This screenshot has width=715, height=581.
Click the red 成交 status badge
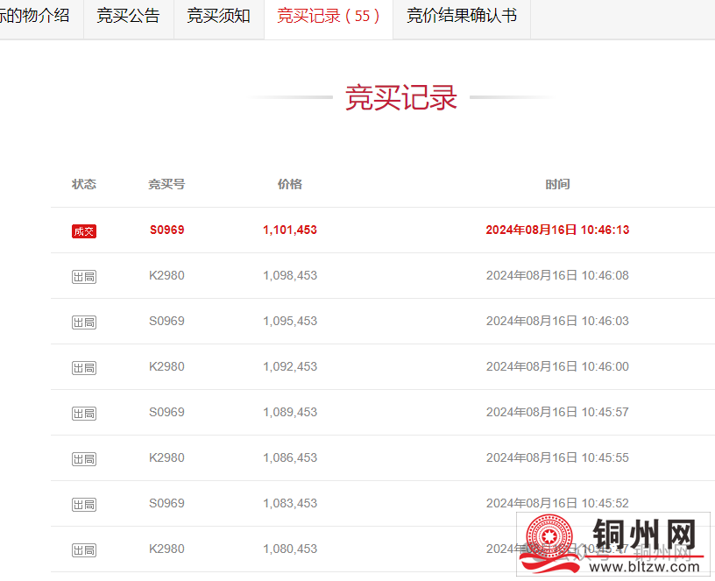pos(84,231)
